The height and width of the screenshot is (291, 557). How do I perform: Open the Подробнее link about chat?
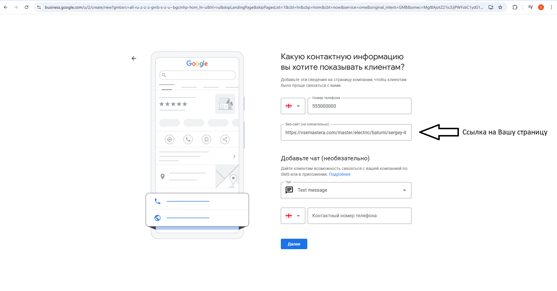(x=340, y=174)
